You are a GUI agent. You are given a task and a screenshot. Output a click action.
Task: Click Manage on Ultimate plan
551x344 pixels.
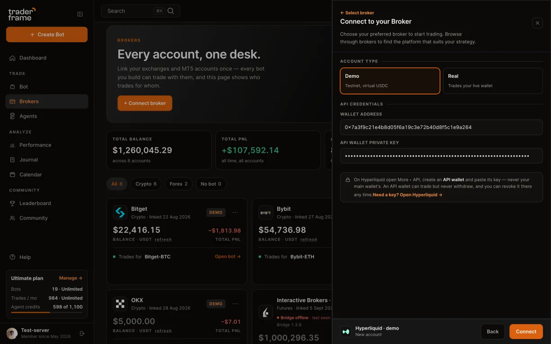(71, 278)
